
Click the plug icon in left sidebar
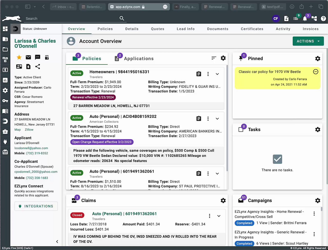pos(5,142)
